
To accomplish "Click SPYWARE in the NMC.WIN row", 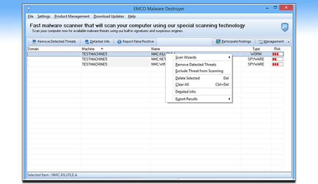I will 256,64.
